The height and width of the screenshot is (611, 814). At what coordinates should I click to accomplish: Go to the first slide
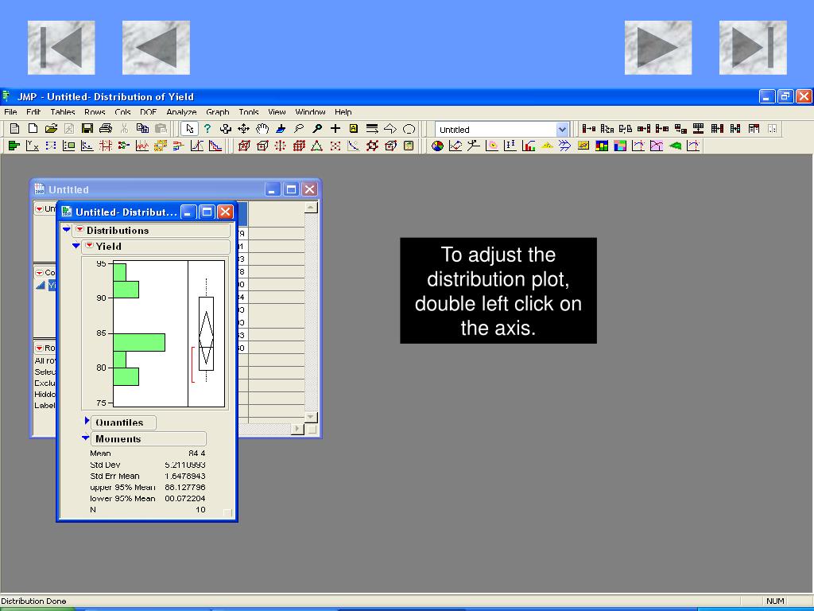click(61, 48)
